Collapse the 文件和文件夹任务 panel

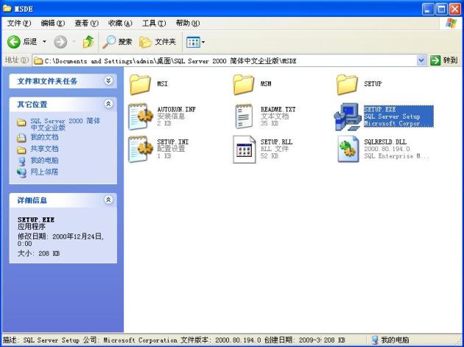pyautogui.click(x=109, y=81)
